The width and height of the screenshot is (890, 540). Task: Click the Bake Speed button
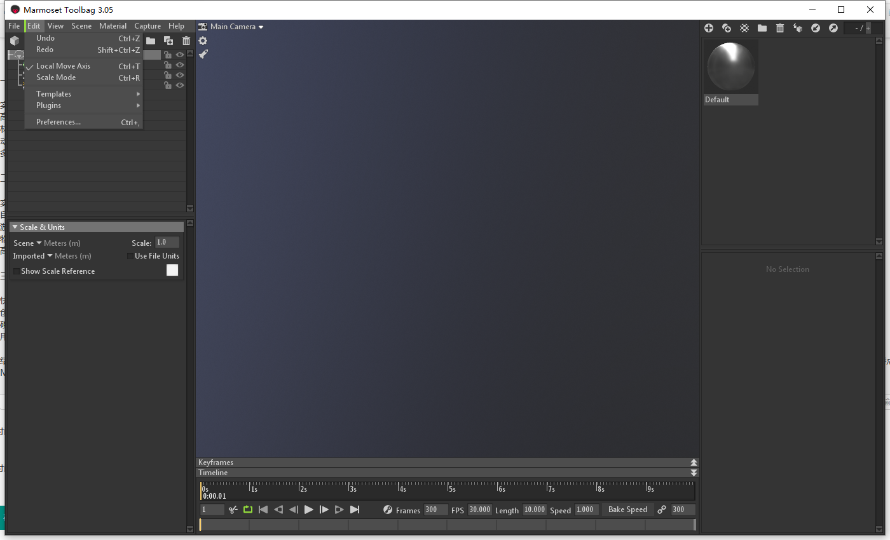pos(627,510)
